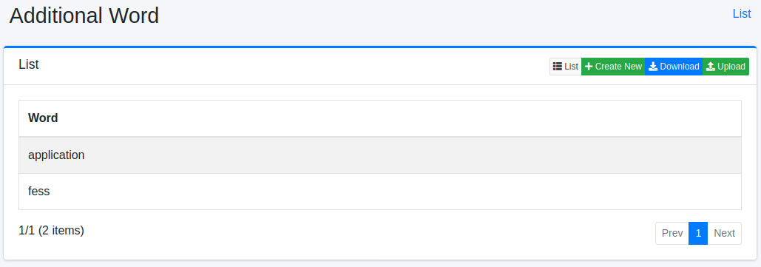Click the upload tray icon
The width and height of the screenshot is (761, 267).
coord(711,67)
